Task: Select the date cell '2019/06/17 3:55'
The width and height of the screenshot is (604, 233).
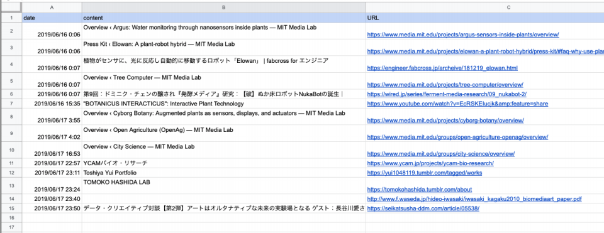Action: click(52, 117)
